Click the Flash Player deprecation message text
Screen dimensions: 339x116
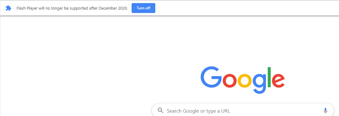[72, 8]
